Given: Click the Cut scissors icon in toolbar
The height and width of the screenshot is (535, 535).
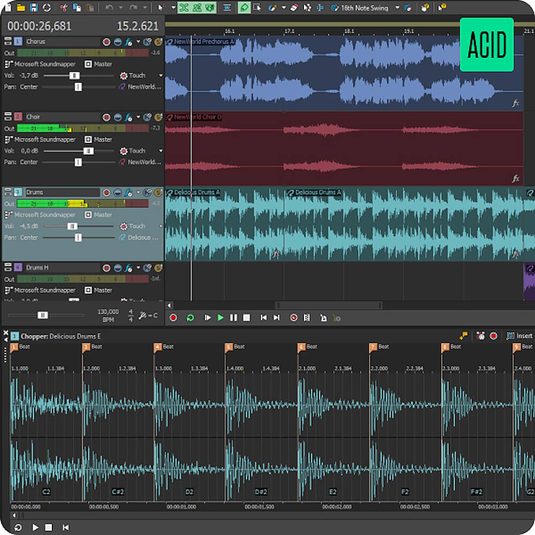Looking at the screenshot, I should coord(64,7).
